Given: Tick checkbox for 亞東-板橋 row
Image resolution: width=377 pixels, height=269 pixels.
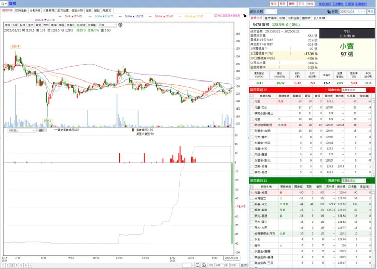Looking at the screenshot, I should [x=252, y=166].
